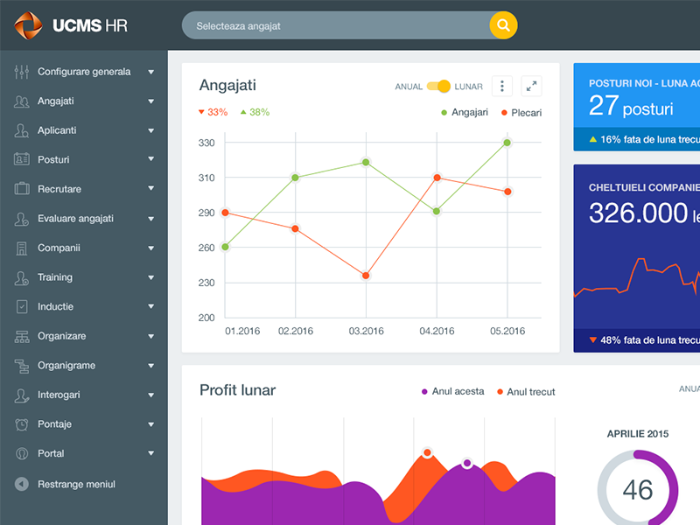Collapse sidebar using Restrange meniul arrow icon
This screenshot has width=700, height=525.
(22, 484)
